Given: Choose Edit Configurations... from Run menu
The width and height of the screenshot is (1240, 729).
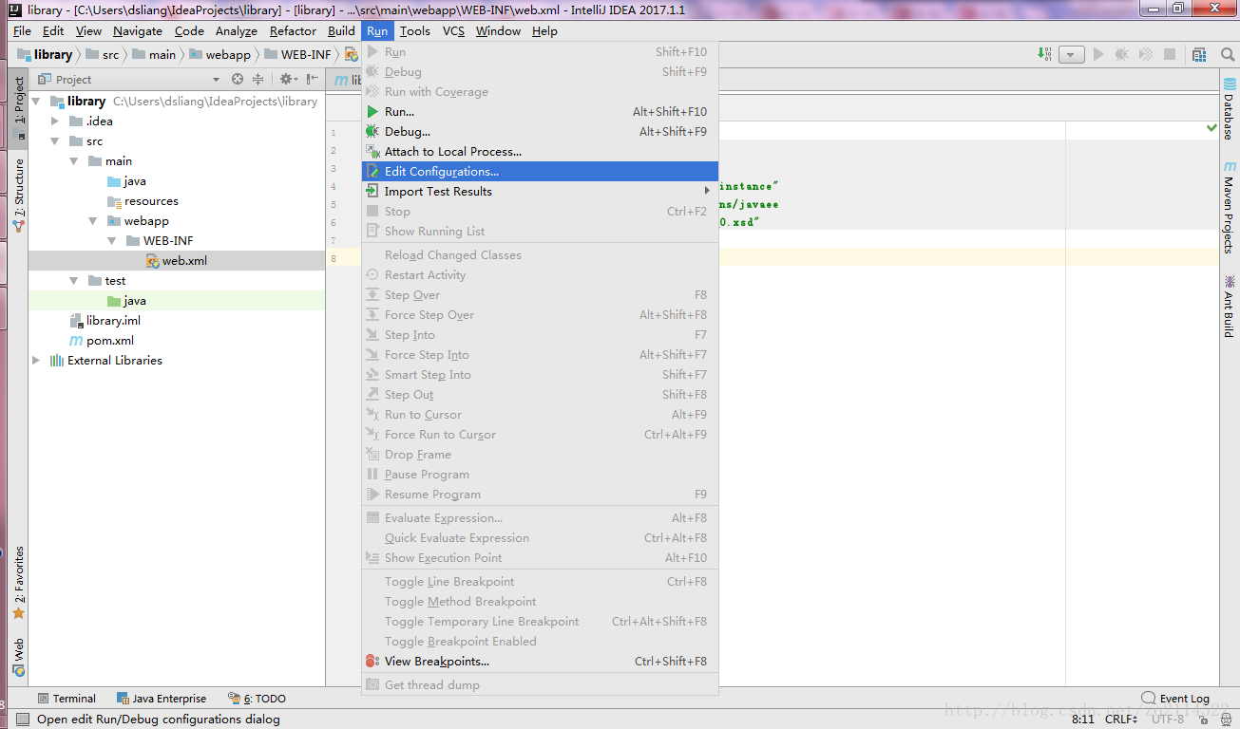Looking at the screenshot, I should (540, 171).
